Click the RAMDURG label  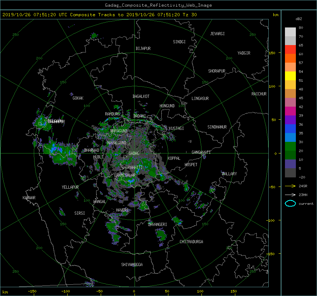pyautogui.click(x=112, y=114)
